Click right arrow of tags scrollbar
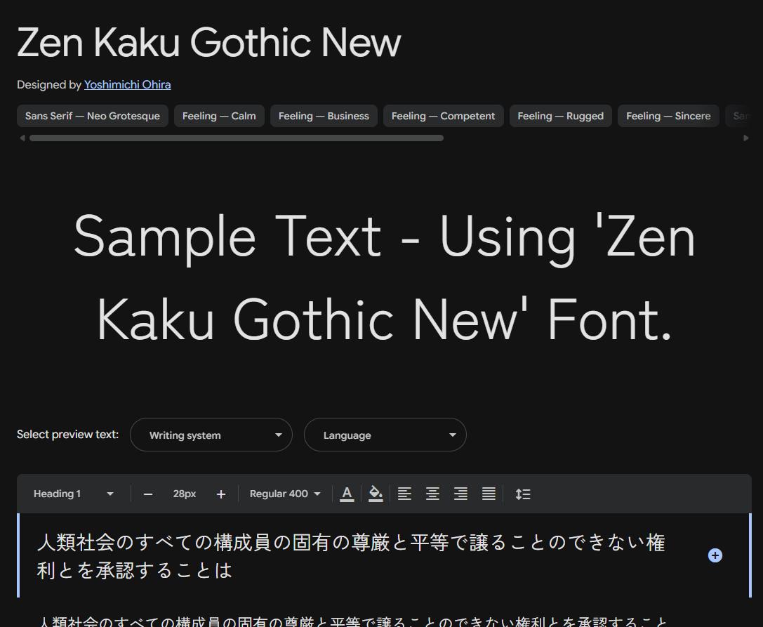This screenshot has width=763, height=627. 746,138
